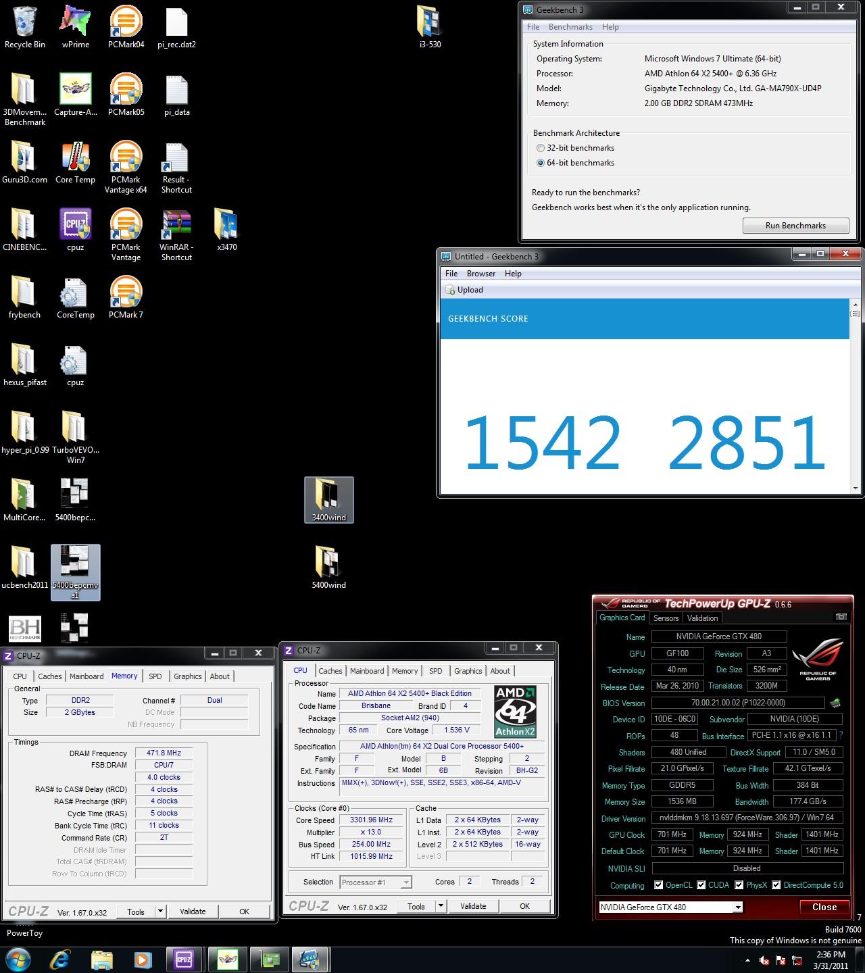Screen dimensions: 865x973
Task: Show hidden system tray icons arrow
Action: coord(747,960)
